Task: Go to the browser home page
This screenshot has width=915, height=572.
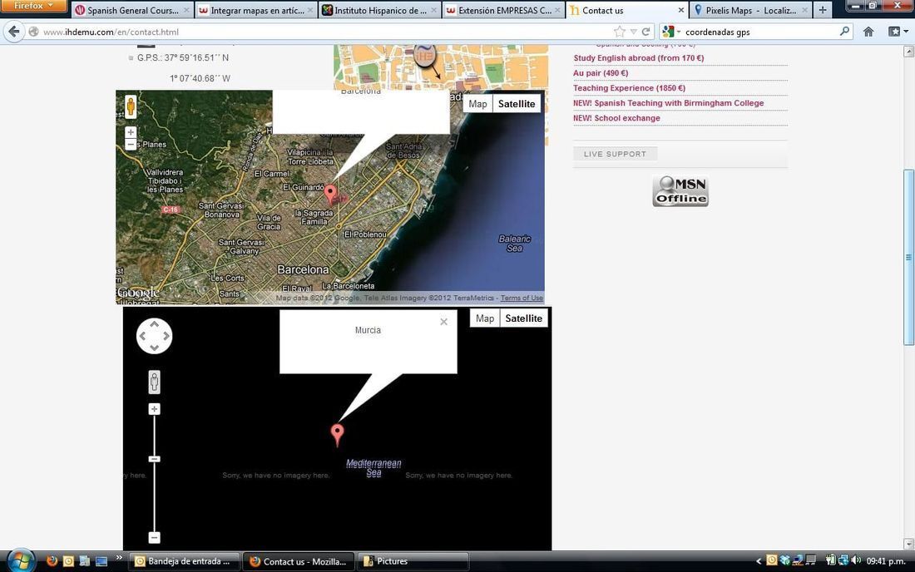Action: pyautogui.click(x=868, y=32)
